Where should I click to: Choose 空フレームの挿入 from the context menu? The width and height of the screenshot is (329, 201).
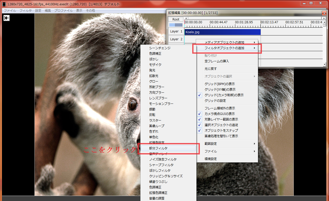tap(227, 61)
